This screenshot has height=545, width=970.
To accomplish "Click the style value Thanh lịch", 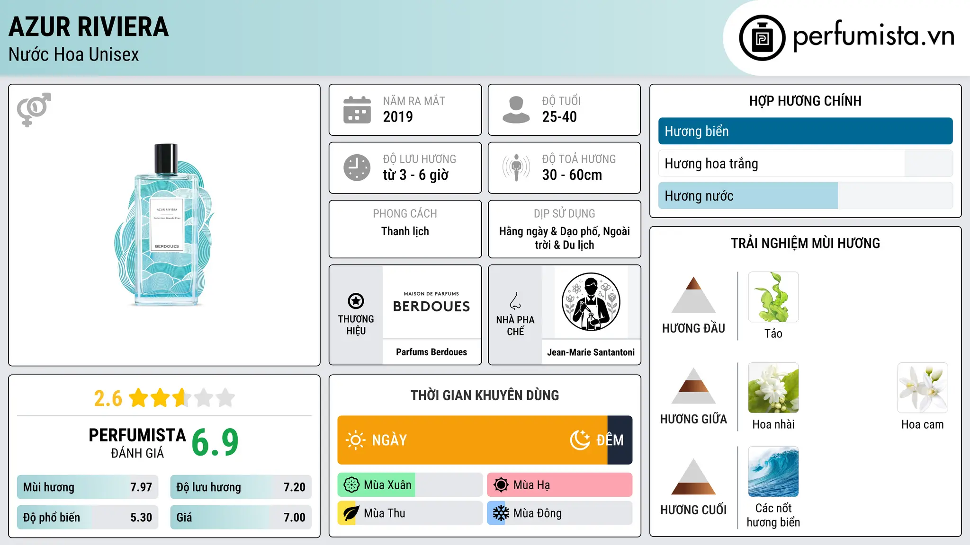I will (405, 231).
